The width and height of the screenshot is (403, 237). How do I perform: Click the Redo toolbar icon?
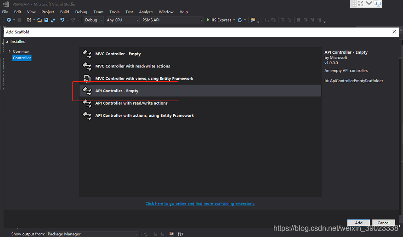[73, 20]
